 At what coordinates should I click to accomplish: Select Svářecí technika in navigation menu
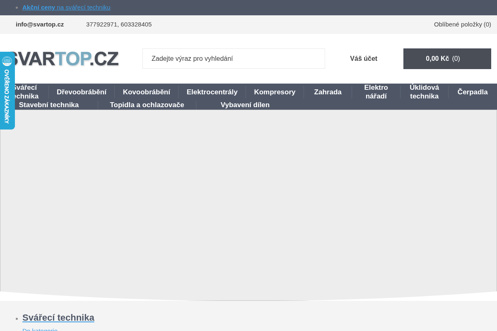(24, 92)
